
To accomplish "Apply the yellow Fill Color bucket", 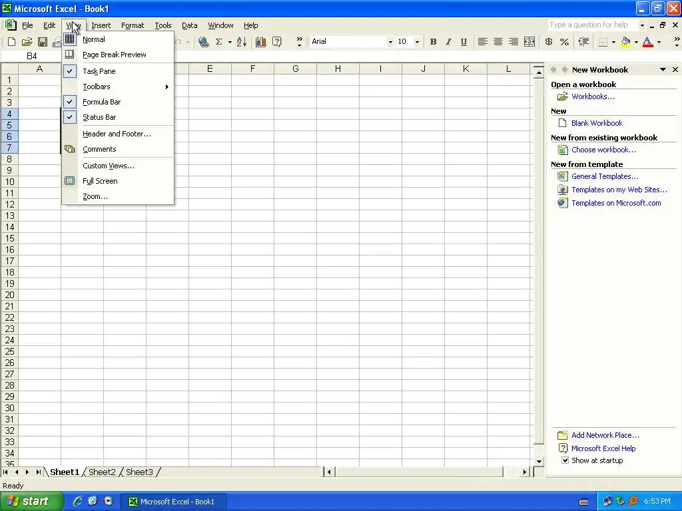I will tap(625, 42).
